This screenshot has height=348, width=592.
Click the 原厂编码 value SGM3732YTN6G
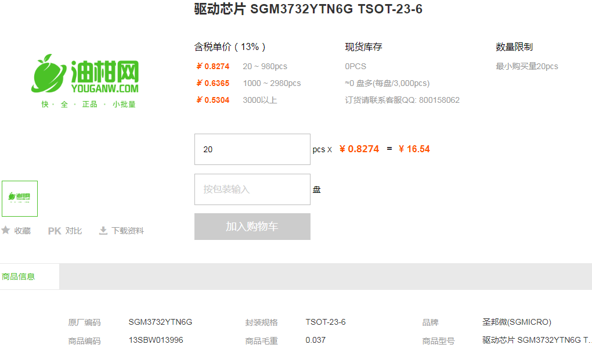pos(160,322)
